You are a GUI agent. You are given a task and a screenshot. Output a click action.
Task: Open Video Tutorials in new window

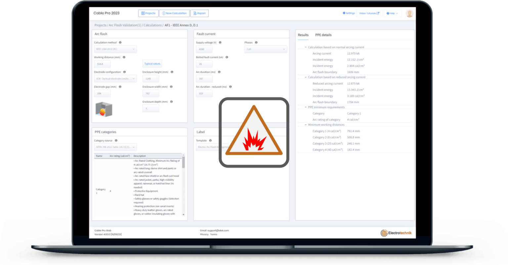pyautogui.click(x=368, y=13)
